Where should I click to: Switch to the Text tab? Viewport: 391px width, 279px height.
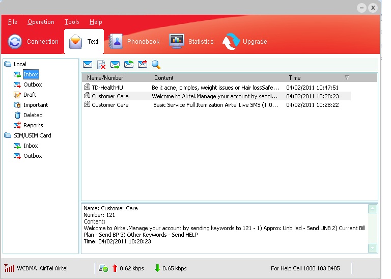84,41
